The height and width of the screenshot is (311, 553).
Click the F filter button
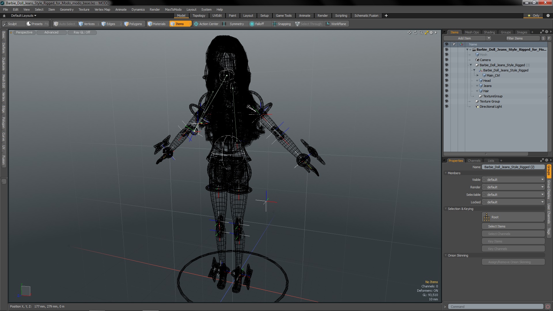point(549,38)
